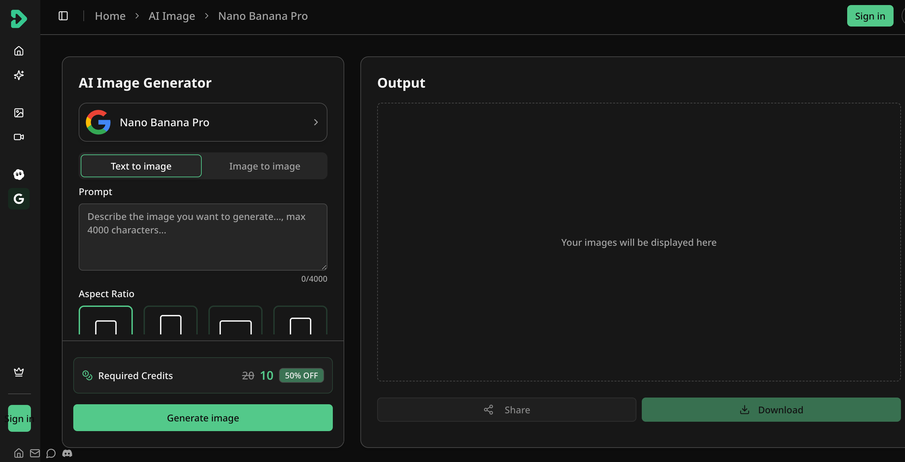
Task: Open the crown premium icon
Action: pos(18,371)
